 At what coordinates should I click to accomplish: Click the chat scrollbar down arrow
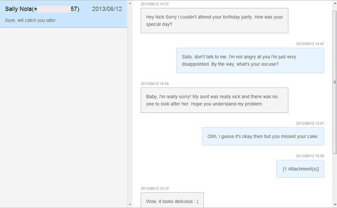point(334,205)
